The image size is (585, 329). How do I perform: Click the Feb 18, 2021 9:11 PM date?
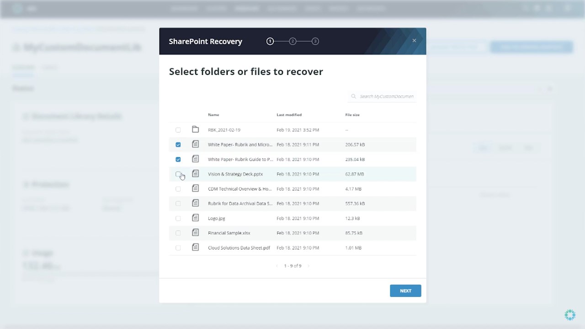pyautogui.click(x=298, y=145)
